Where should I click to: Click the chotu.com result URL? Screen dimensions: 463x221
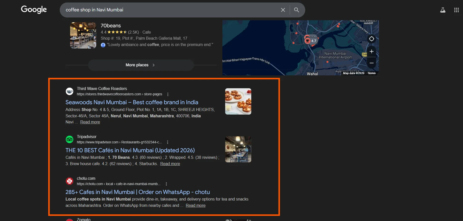point(119,184)
